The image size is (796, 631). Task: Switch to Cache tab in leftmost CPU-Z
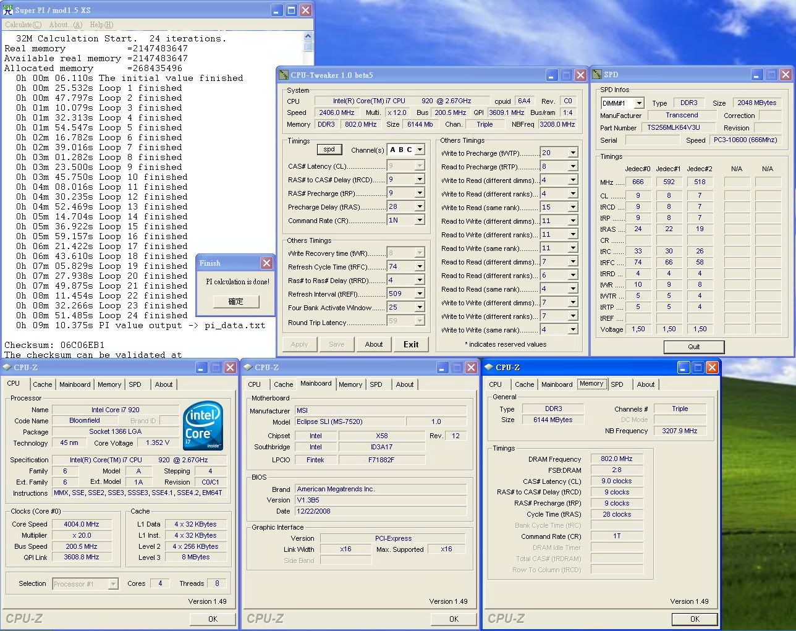42,384
